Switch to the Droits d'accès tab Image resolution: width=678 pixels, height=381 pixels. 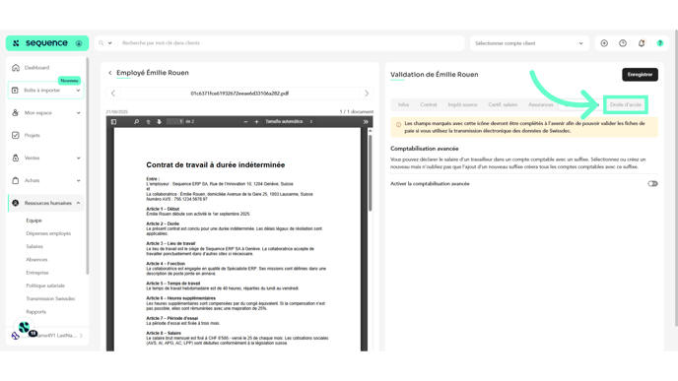coord(626,104)
